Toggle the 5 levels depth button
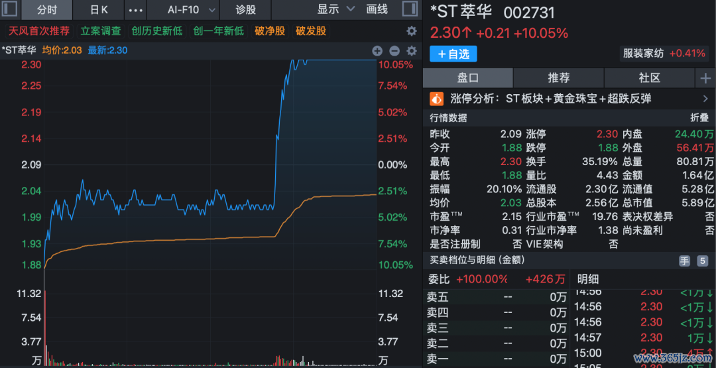The width and height of the screenshot is (716, 368). pyautogui.click(x=702, y=261)
